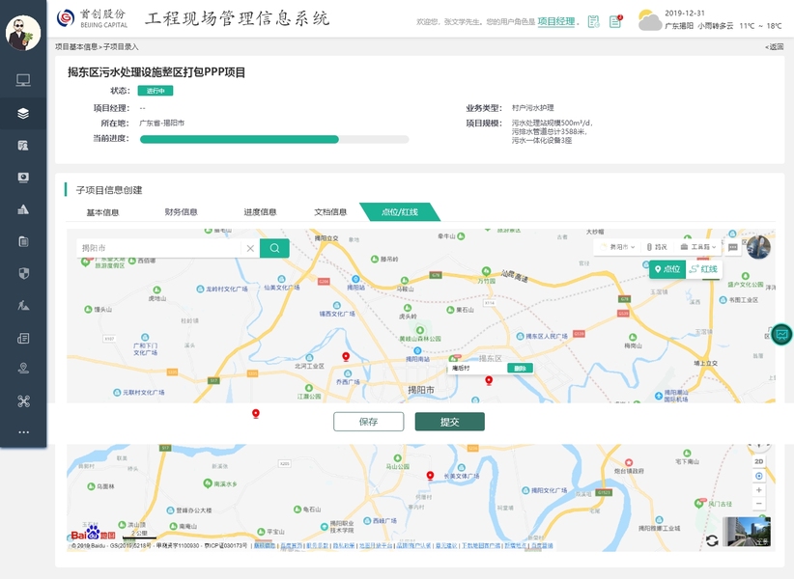Zoom out the map with minus
Viewport: 794px width, 579px height.
tap(758, 503)
